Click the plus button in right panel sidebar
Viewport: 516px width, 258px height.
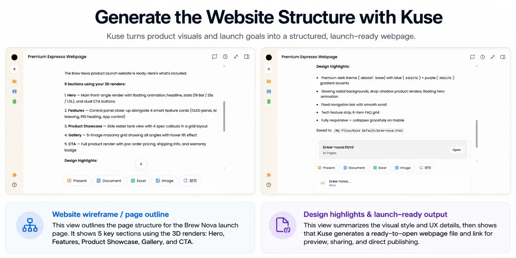point(269,69)
